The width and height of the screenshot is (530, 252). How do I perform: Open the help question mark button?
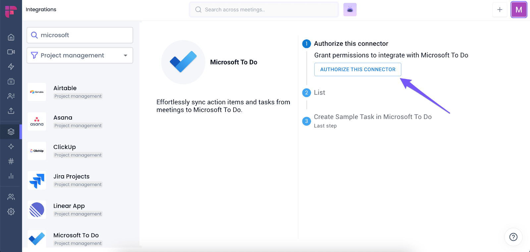(x=513, y=237)
